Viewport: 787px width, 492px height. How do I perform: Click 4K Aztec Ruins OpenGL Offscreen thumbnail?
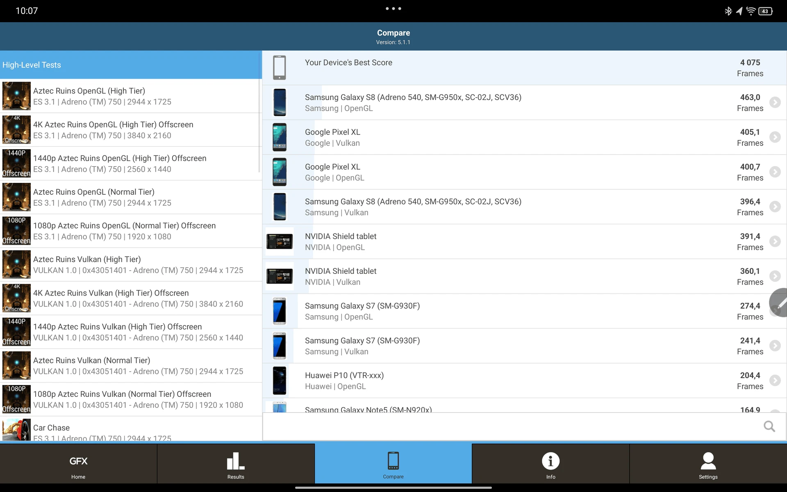tap(16, 130)
